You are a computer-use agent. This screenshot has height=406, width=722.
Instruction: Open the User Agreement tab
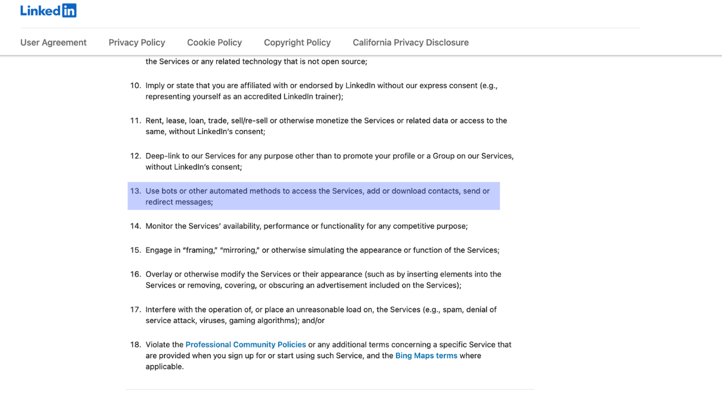tap(54, 42)
